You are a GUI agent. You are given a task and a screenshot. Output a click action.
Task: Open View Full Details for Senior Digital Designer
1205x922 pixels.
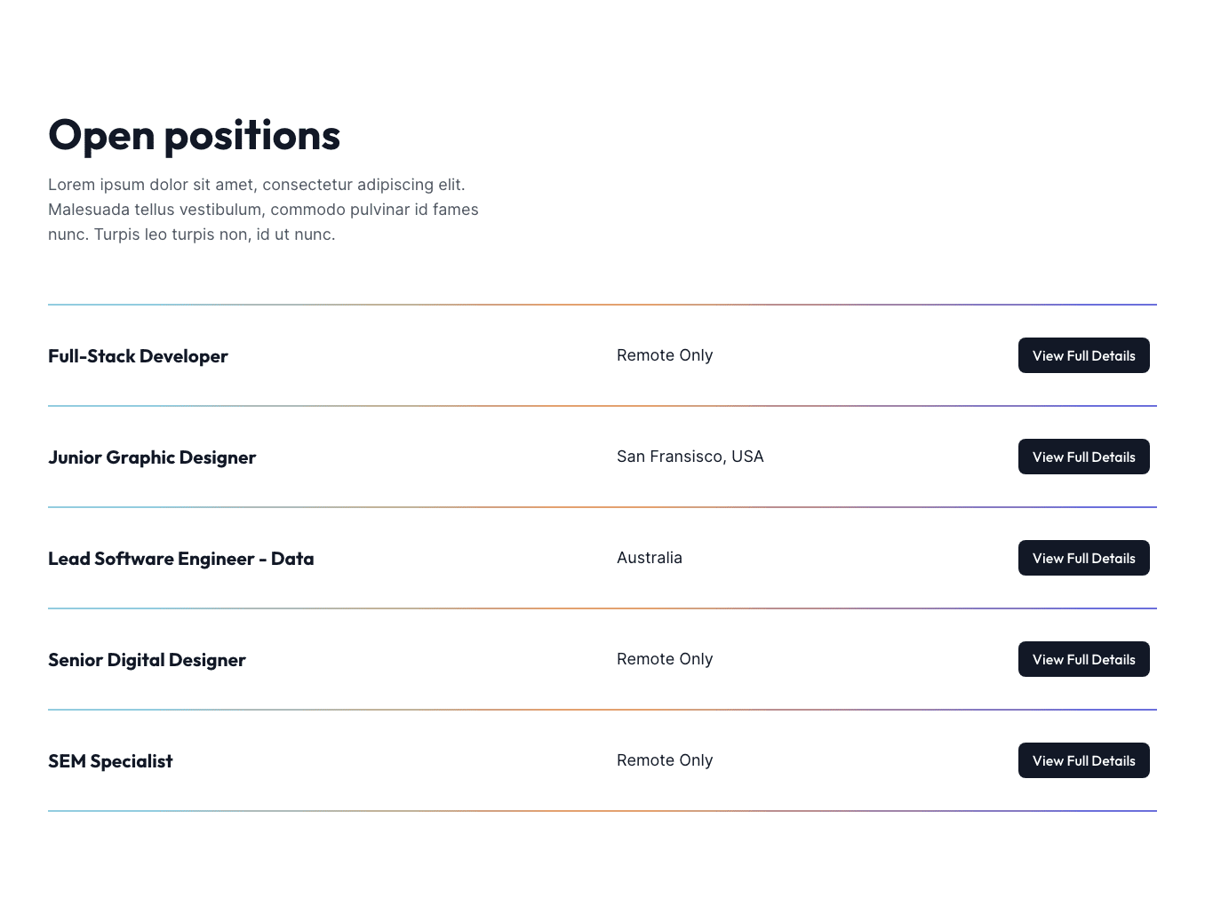pyautogui.click(x=1083, y=659)
